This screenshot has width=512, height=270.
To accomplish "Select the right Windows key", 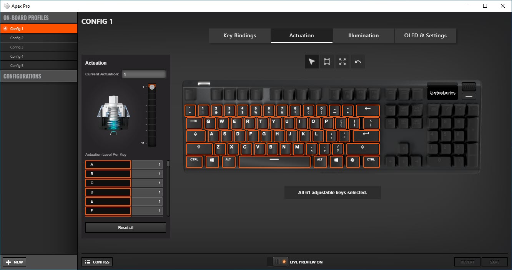I will [336, 162].
